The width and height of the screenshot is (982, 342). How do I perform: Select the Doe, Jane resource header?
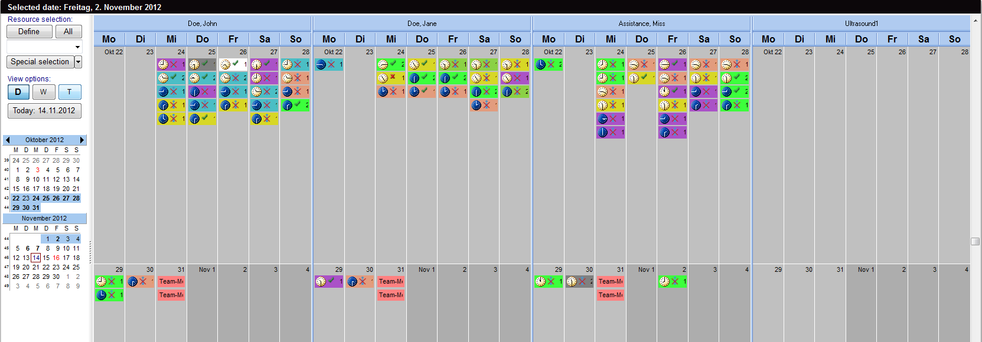coord(422,24)
